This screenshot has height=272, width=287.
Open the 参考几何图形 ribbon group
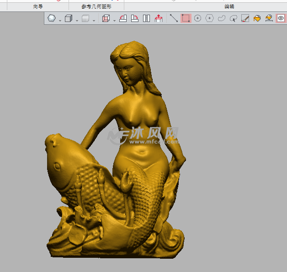(96, 6)
